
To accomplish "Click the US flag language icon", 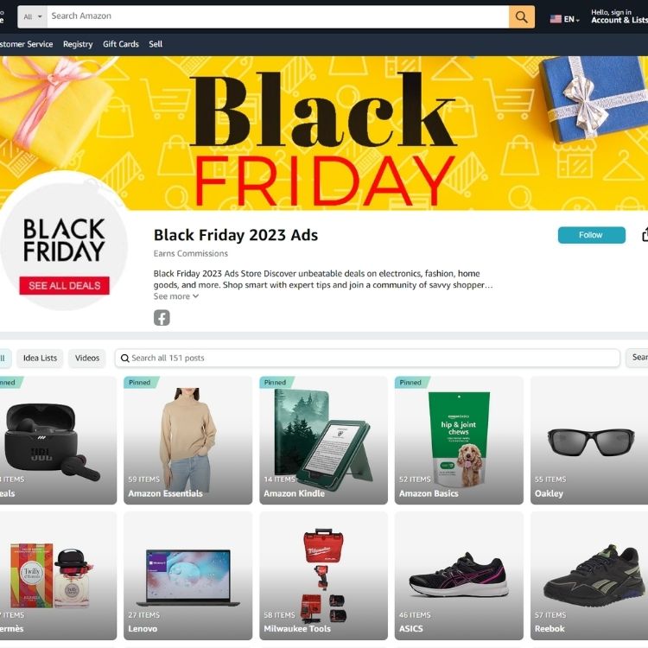I will tap(556, 19).
